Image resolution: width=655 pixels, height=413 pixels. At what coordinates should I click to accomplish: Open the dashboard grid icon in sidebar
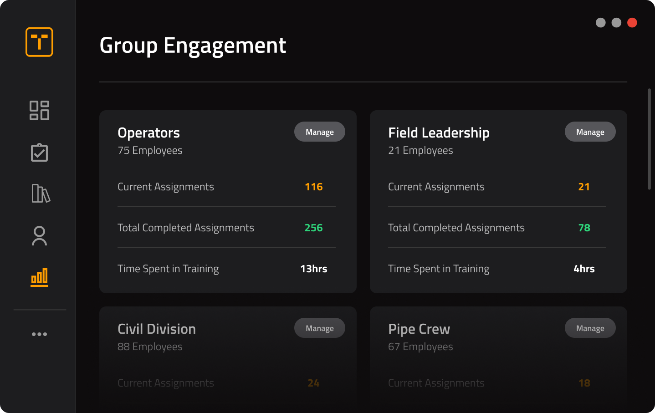(39, 110)
